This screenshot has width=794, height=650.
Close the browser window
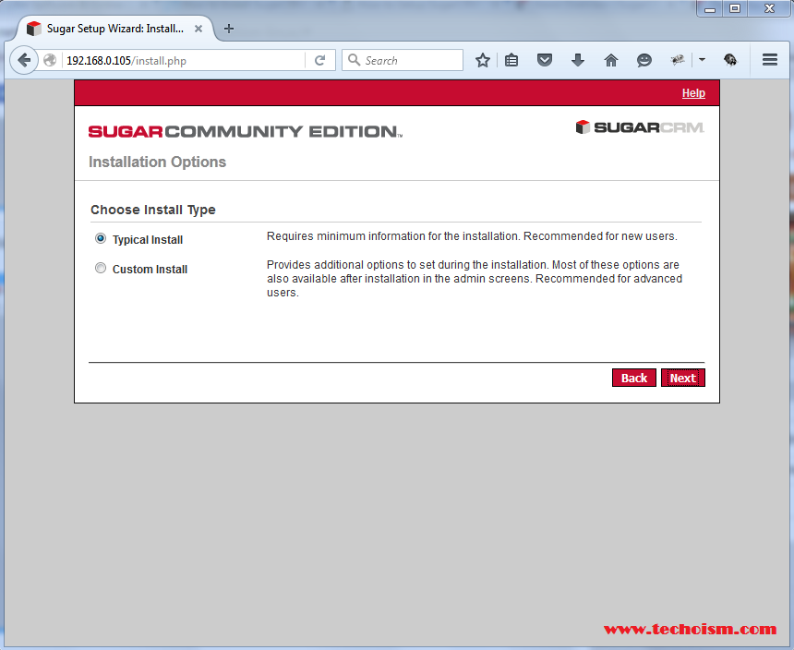click(769, 8)
